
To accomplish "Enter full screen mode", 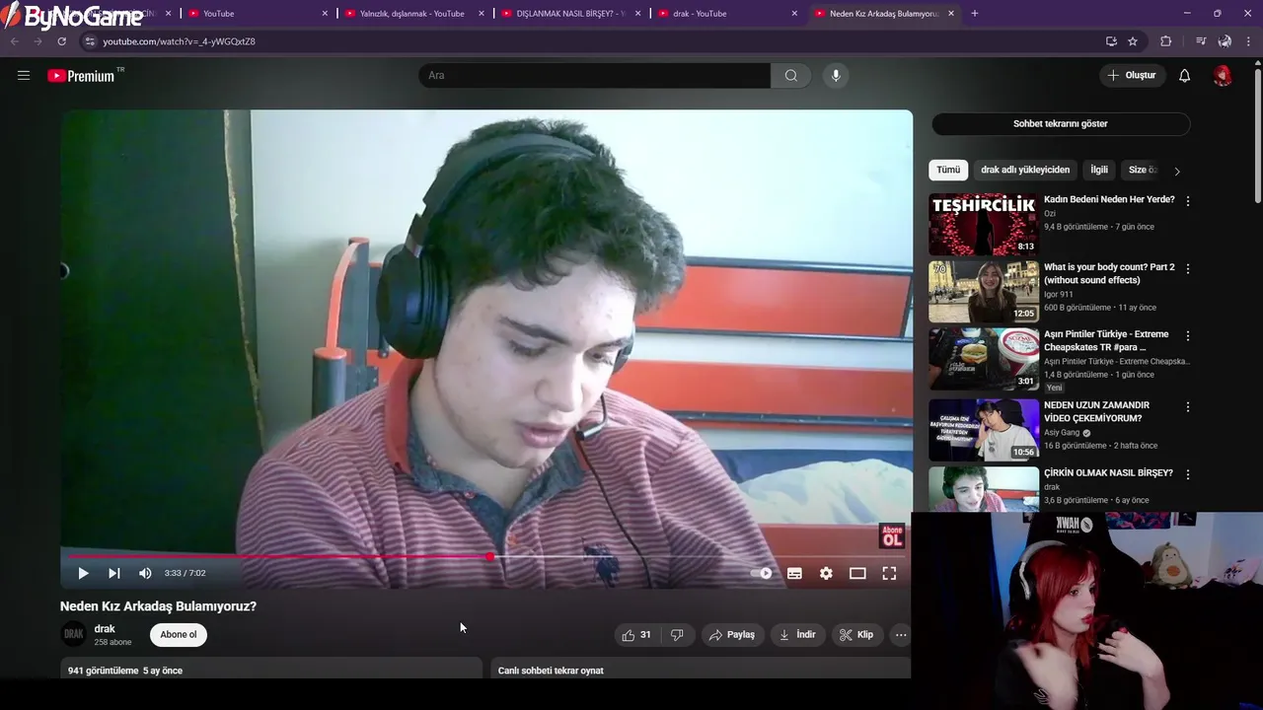I will [889, 573].
